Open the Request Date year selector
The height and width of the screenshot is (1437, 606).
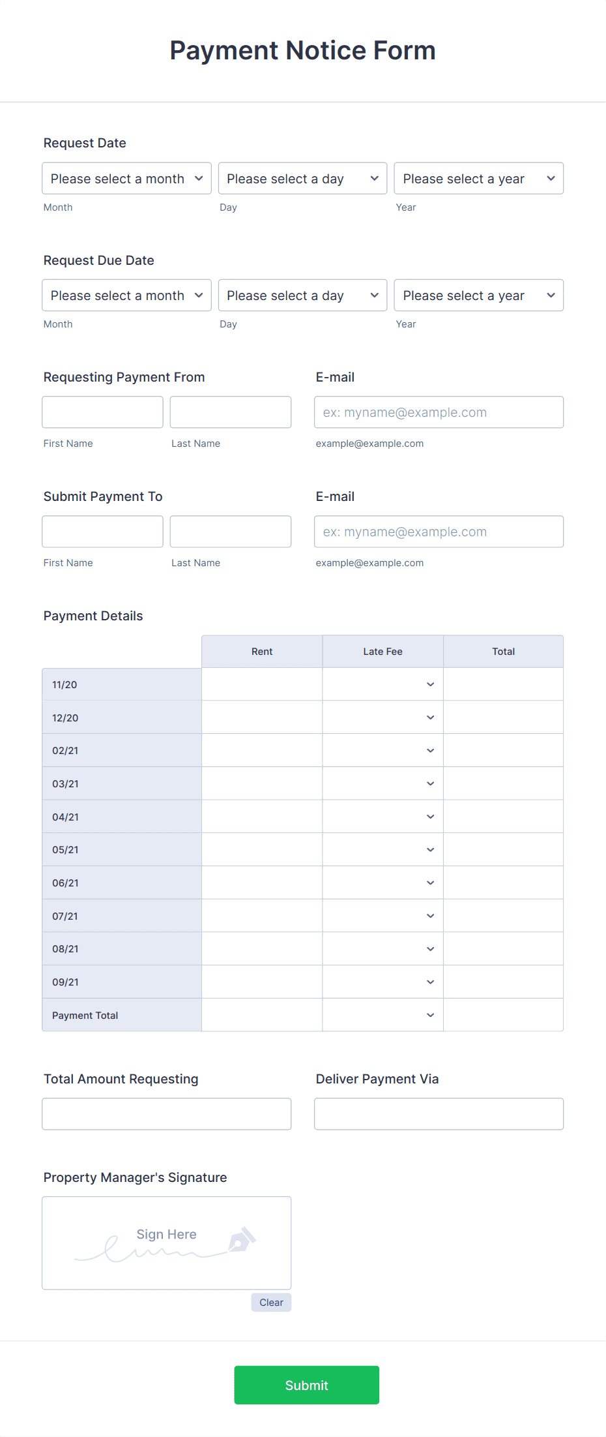tap(478, 178)
